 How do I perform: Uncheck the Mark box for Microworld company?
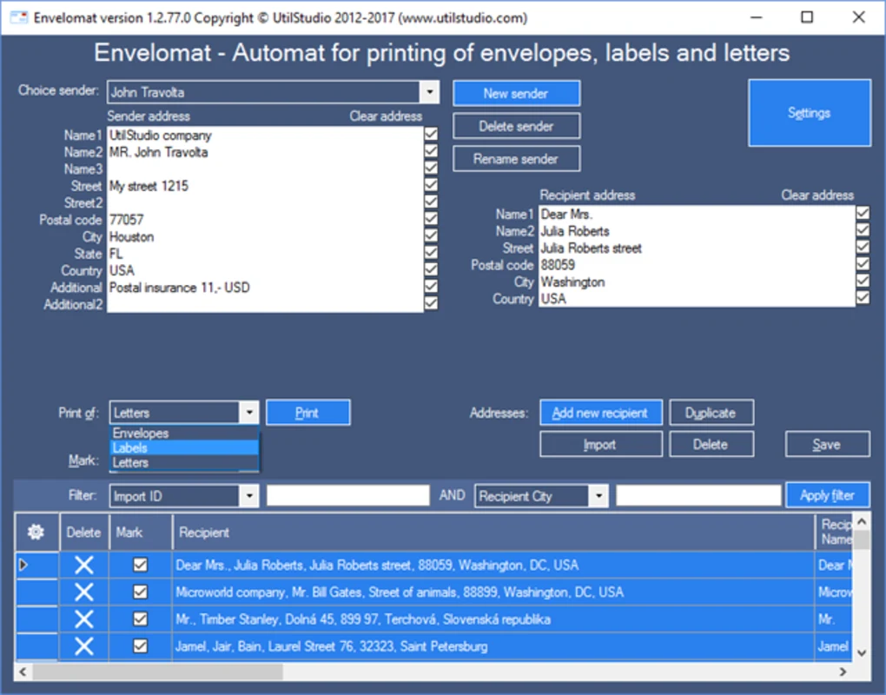140,592
